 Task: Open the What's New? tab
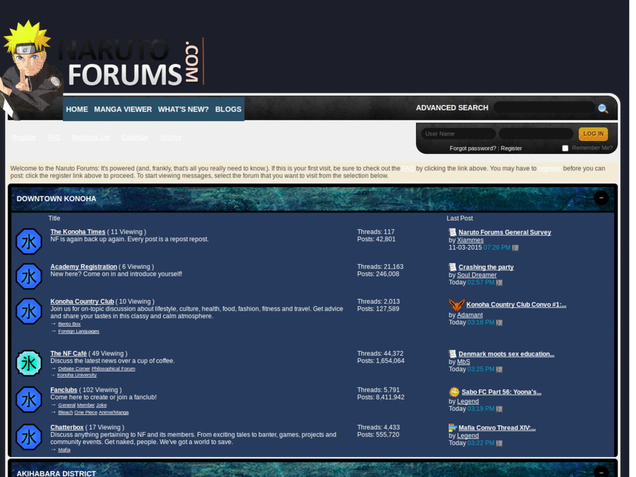tap(183, 109)
